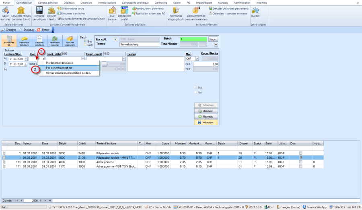Click the Mémoriser button
Screen dimensions: 362x210
click(x=206, y=122)
